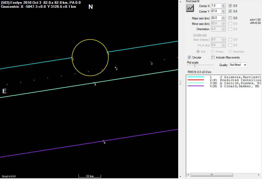Click the red legend line for Predicted Centerline

tap(196, 80)
